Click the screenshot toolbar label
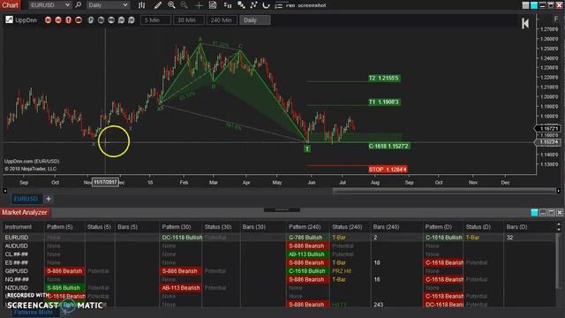This screenshot has width=565, height=318. tap(312, 5)
